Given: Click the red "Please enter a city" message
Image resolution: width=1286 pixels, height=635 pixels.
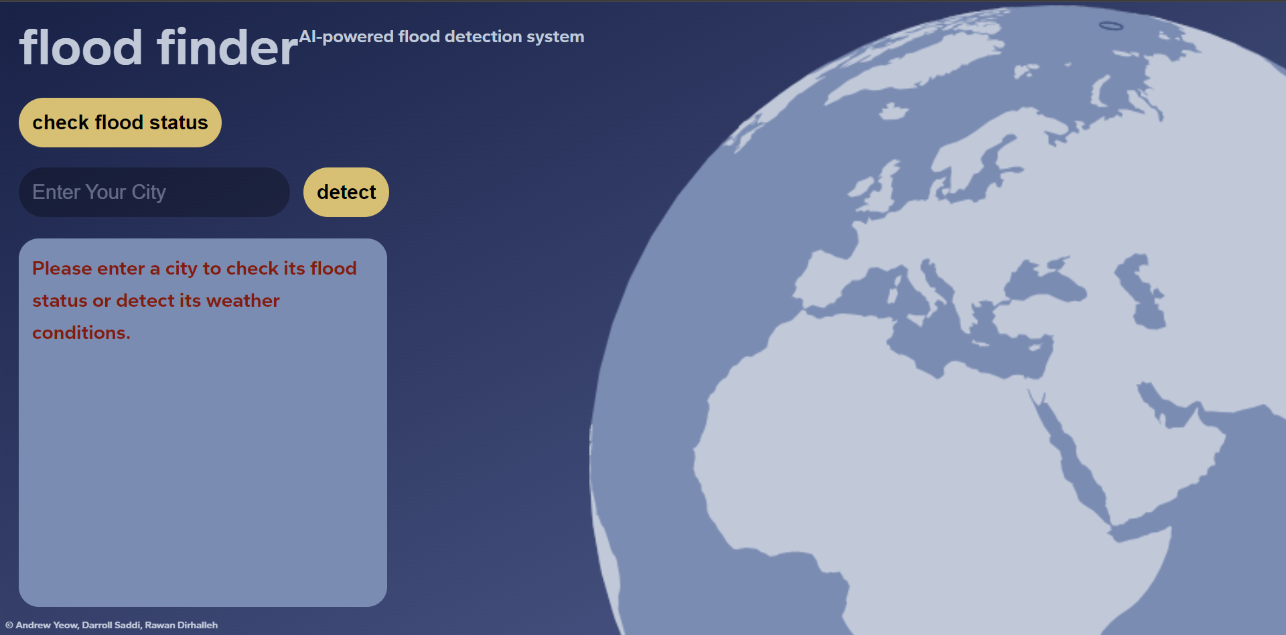Looking at the screenshot, I should [x=194, y=300].
